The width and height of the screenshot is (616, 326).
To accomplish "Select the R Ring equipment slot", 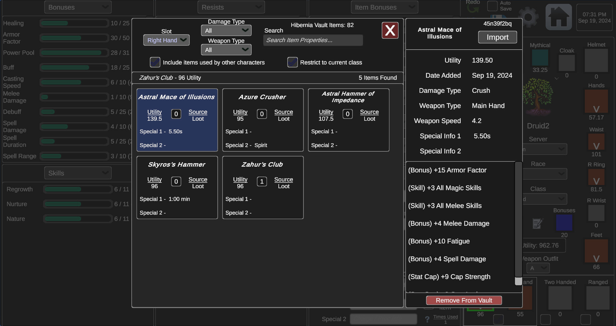I will pyautogui.click(x=596, y=177).
